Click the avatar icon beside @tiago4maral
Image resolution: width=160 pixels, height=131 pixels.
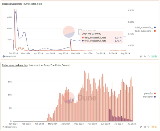tap(3, 127)
